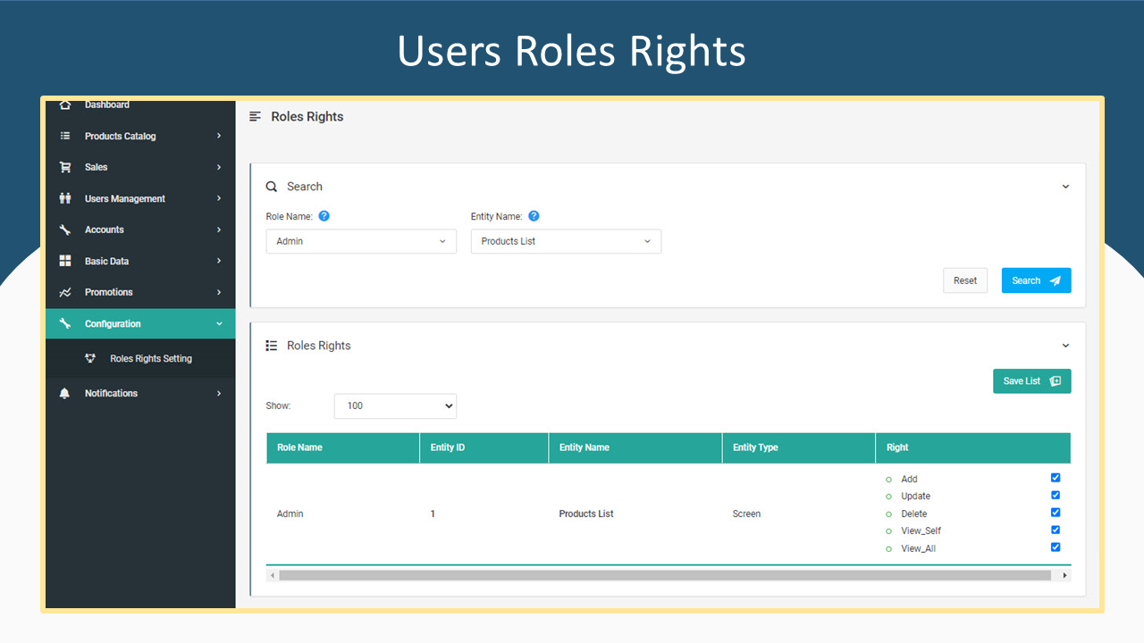Uncheck the Add right checkbox

(x=1056, y=478)
